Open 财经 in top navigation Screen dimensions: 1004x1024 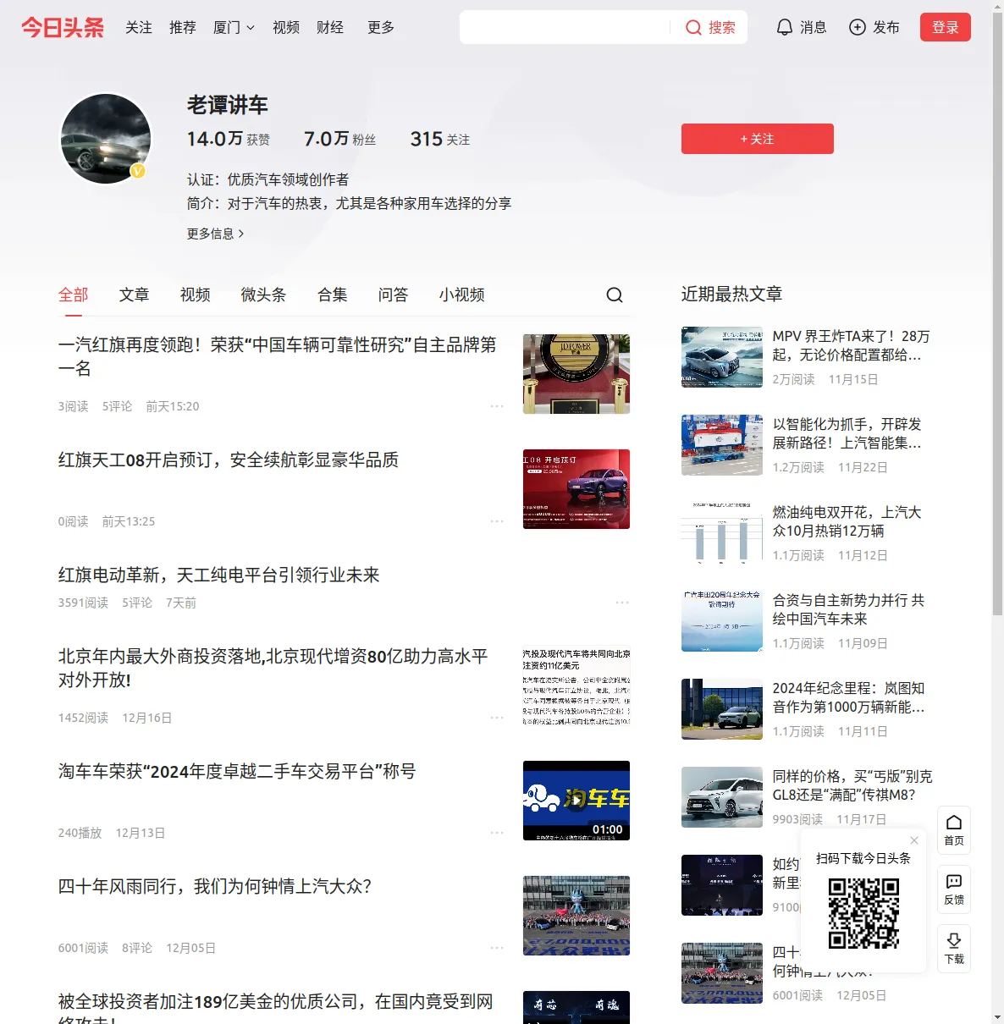coord(330,27)
